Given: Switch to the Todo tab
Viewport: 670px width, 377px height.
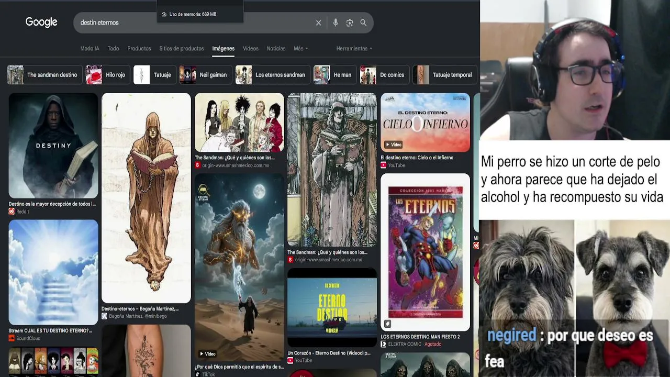Looking at the screenshot, I should coord(113,48).
